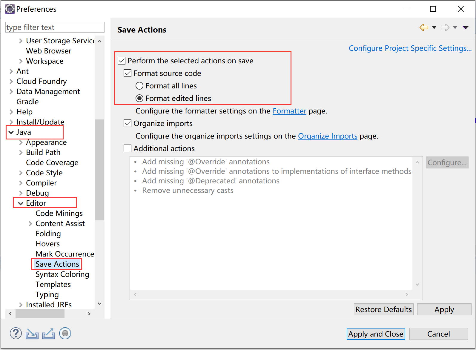
Task: Open the Templates preference page
Action: (53, 285)
